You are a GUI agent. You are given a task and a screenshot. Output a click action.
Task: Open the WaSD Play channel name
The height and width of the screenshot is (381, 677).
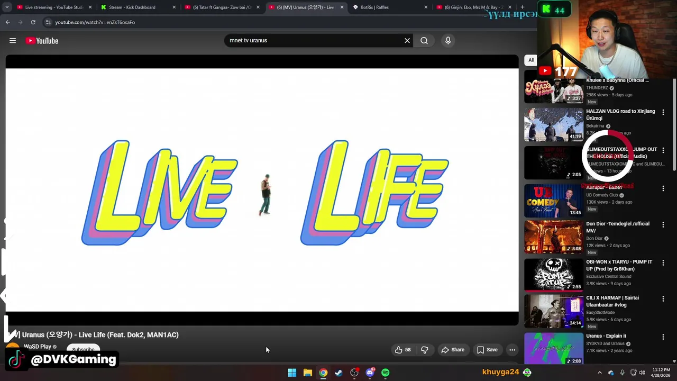click(37, 347)
